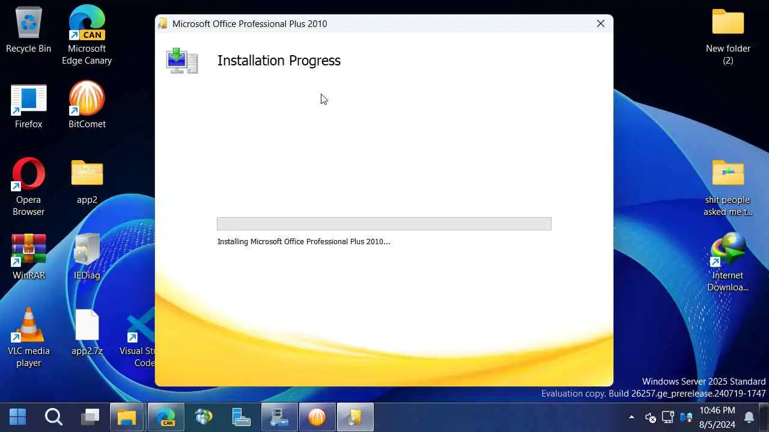Open the Recycle Bin desktop icon
The image size is (769, 432).
(x=28, y=30)
